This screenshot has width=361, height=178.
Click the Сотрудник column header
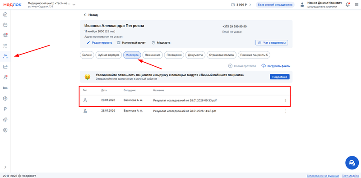point(130,91)
